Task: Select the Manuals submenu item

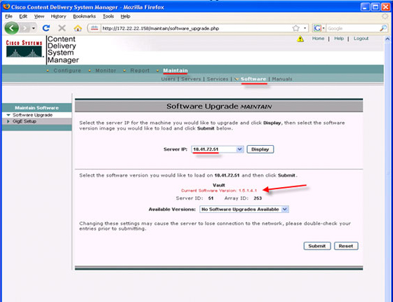Action: (282, 78)
